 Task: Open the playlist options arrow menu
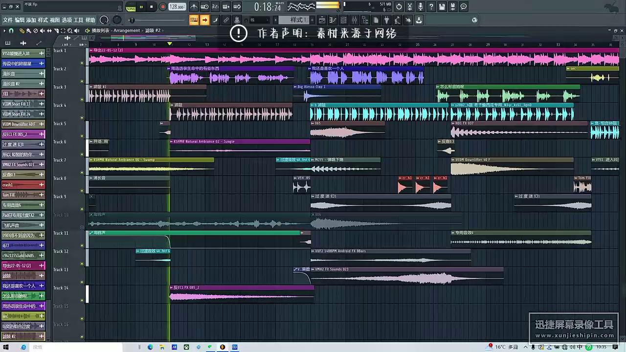pyautogui.click(x=4, y=30)
